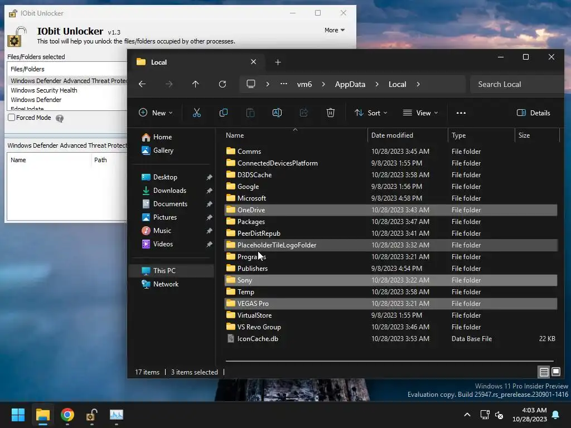
Task: Unpin Videos from Quick access
Action: [210, 244]
